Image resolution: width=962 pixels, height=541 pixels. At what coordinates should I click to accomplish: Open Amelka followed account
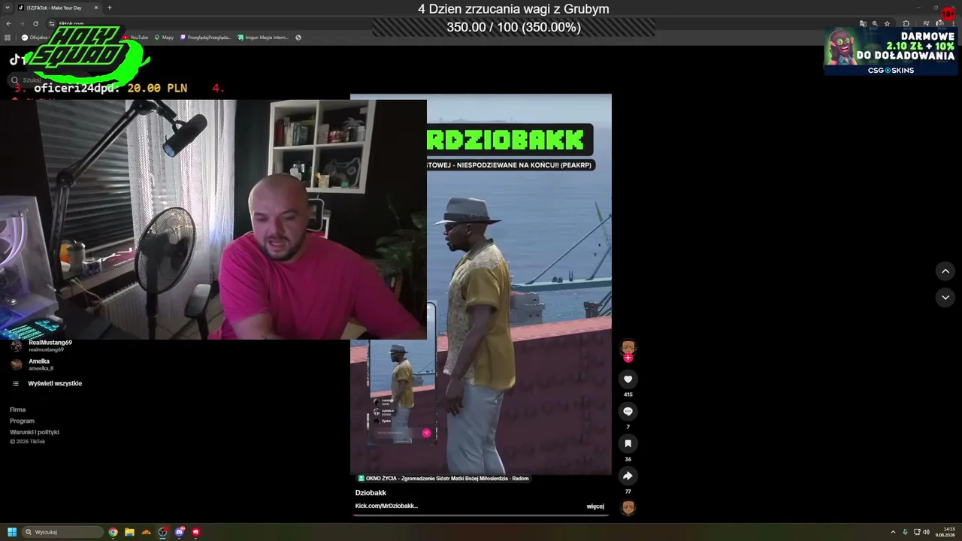click(x=32, y=364)
